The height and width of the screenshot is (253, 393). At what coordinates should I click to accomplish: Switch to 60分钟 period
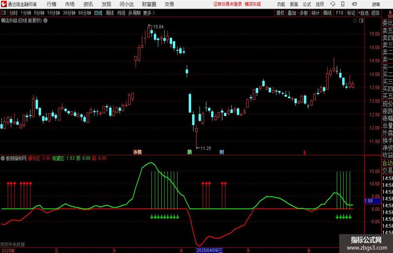[85, 13]
